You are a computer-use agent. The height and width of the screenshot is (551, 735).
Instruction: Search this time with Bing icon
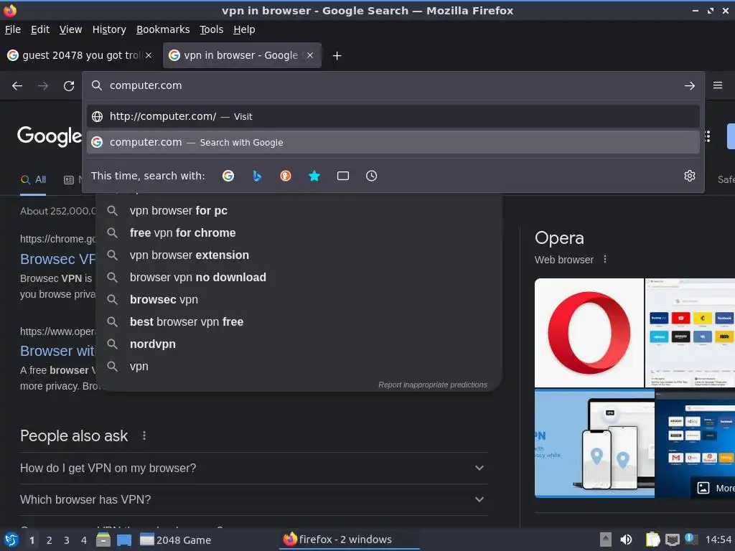point(257,176)
